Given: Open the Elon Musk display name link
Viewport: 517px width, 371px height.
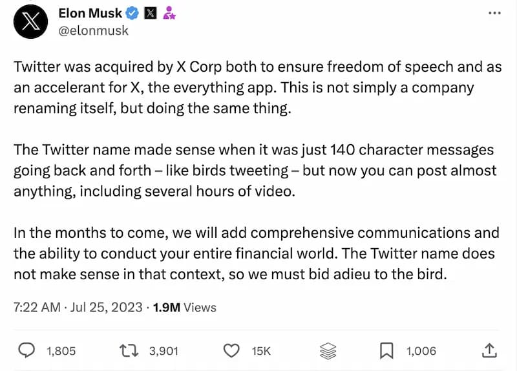Looking at the screenshot, I should pyautogui.click(x=90, y=13).
